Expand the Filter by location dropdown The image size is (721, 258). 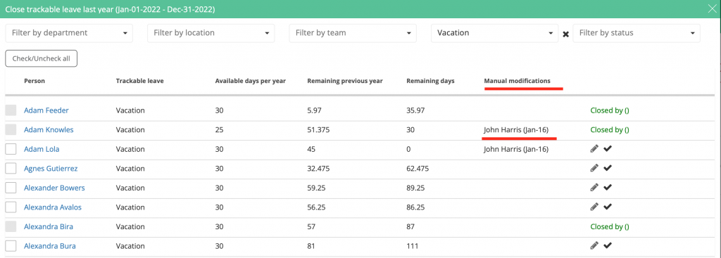point(211,33)
